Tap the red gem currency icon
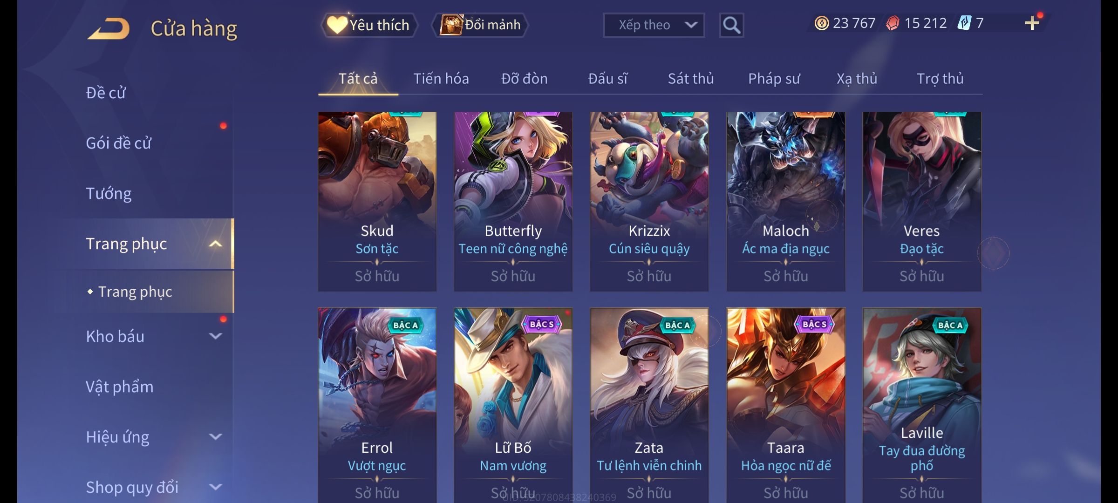The height and width of the screenshot is (503, 1118). 893,23
